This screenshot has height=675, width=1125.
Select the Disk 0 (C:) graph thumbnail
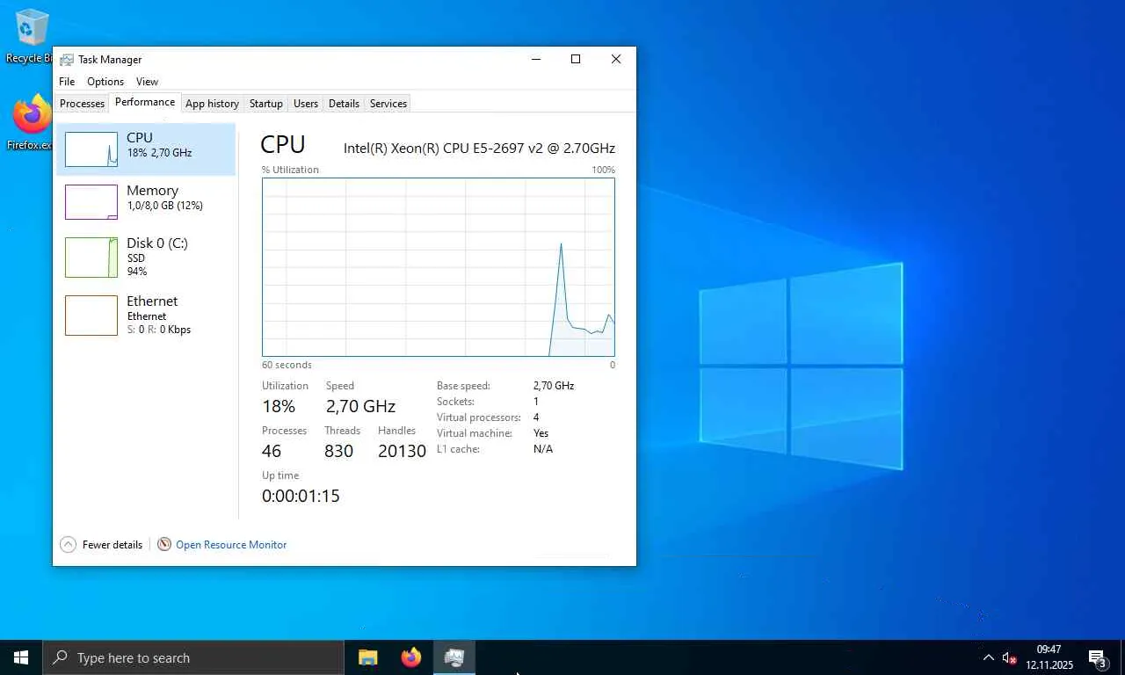point(91,258)
